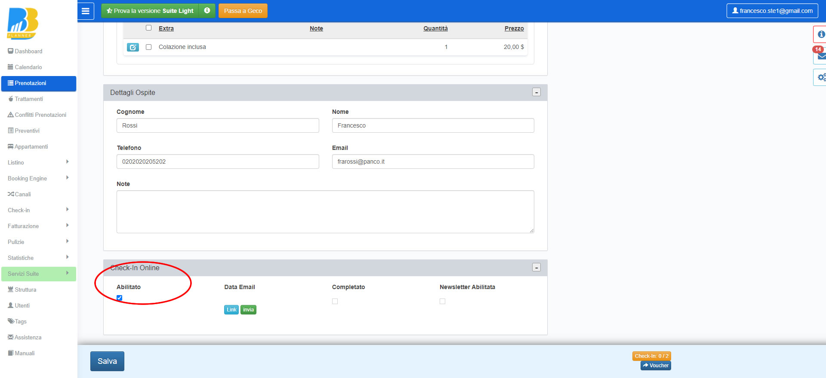Open Appartamenti in the sidebar
This screenshot has height=378, width=826.
(x=39, y=146)
